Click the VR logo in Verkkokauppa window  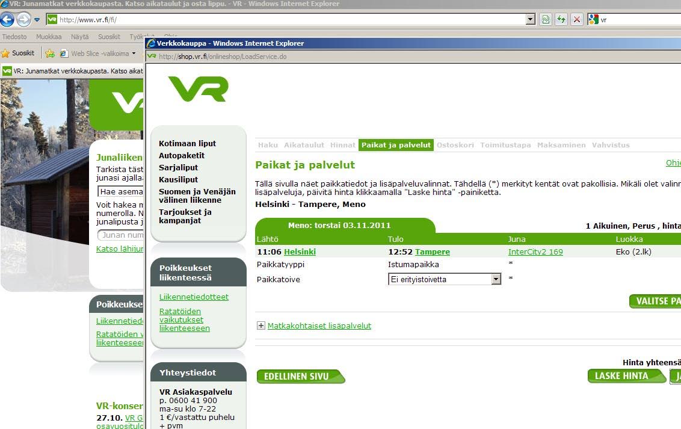199,89
